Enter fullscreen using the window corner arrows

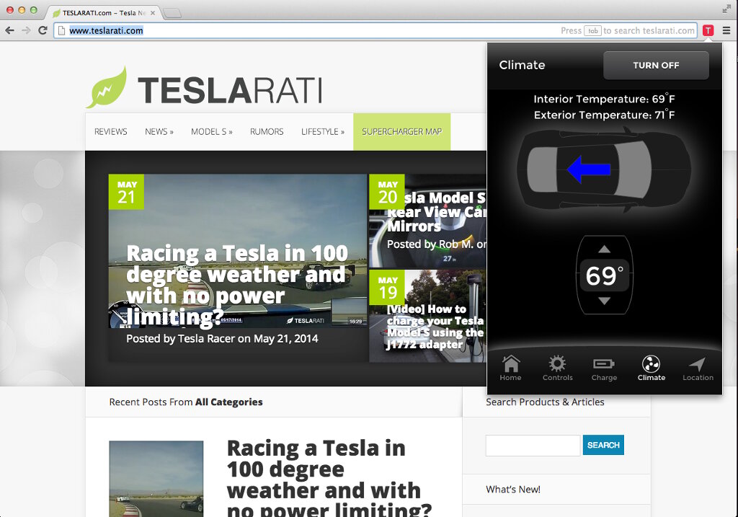pos(726,9)
